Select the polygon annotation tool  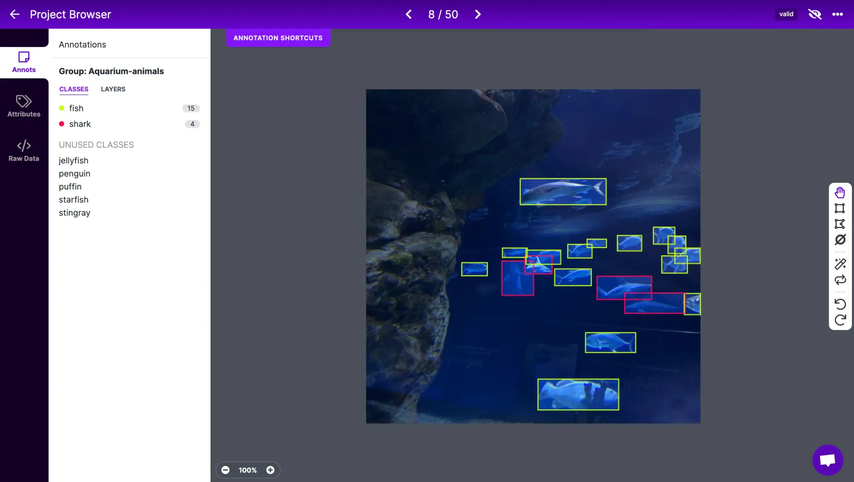click(x=840, y=224)
